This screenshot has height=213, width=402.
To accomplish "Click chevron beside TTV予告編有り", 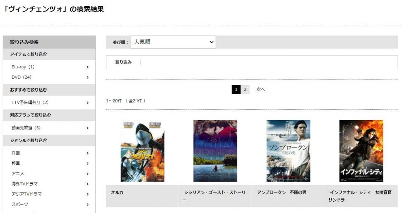I will click(87, 103).
